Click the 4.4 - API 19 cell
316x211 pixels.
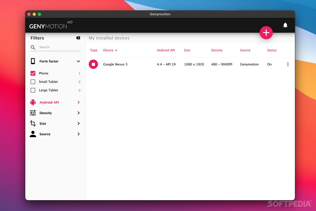coord(166,64)
